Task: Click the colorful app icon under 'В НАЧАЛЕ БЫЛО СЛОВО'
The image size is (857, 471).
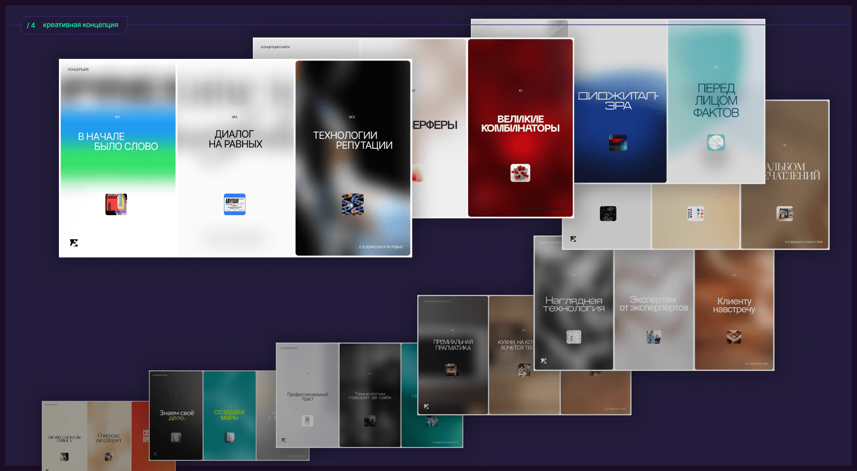Action: (x=116, y=204)
